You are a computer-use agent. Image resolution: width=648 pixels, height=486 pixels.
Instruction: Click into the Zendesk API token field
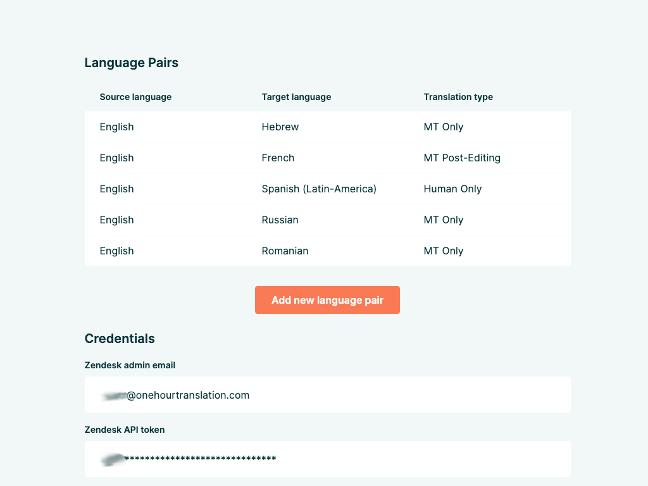[327, 459]
